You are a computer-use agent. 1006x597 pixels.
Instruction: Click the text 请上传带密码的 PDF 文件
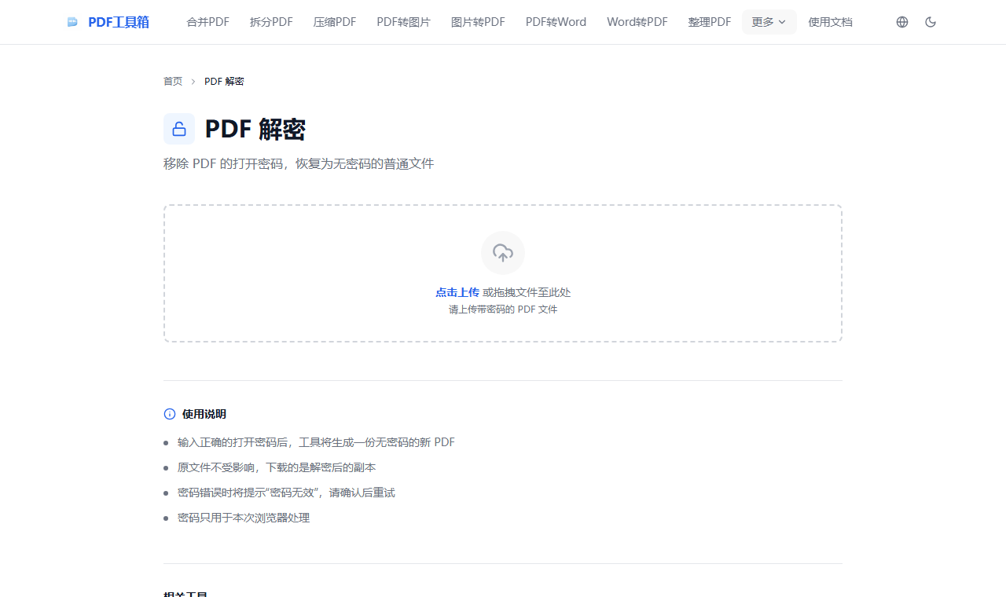tap(503, 309)
